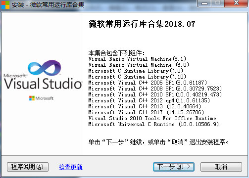
Task: Click the 检查更新 link
Action: click(71, 167)
